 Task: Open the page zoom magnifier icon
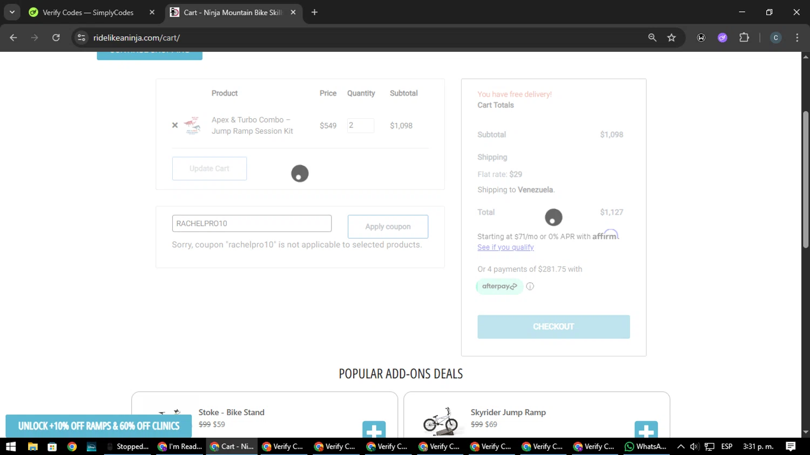pos(652,38)
